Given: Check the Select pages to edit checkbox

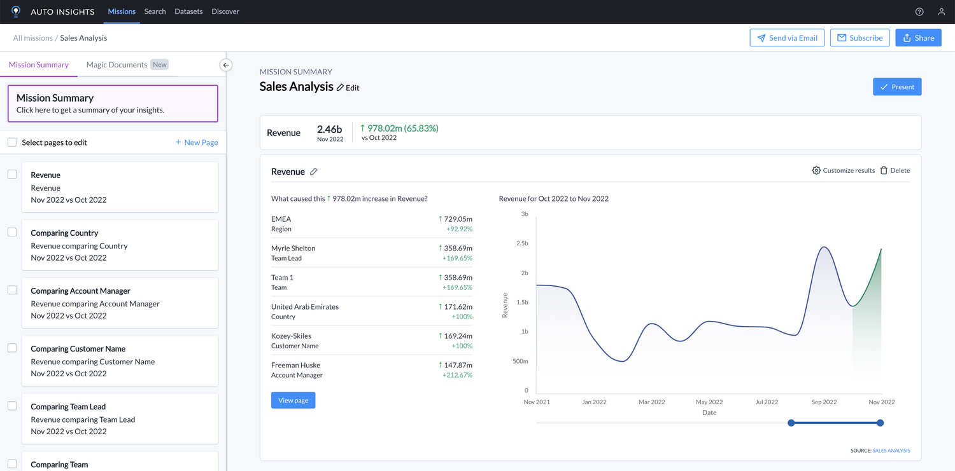Looking at the screenshot, I should 11,142.
